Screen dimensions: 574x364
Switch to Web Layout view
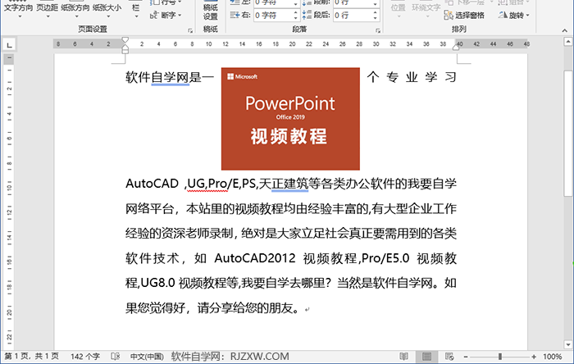tap(449, 357)
